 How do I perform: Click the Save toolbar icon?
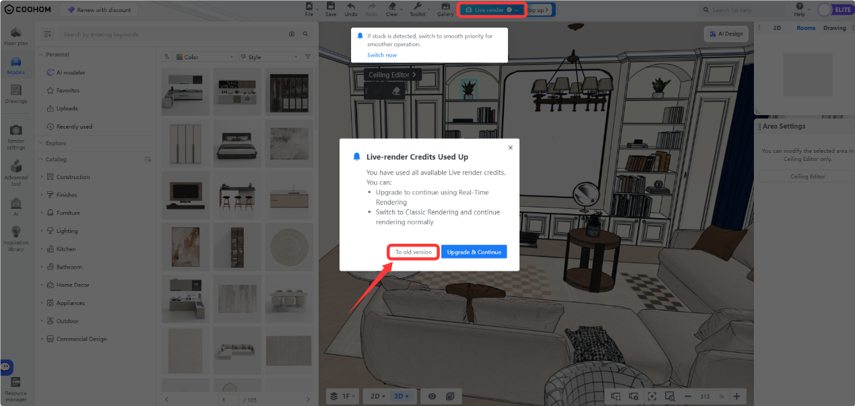click(x=331, y=9)
